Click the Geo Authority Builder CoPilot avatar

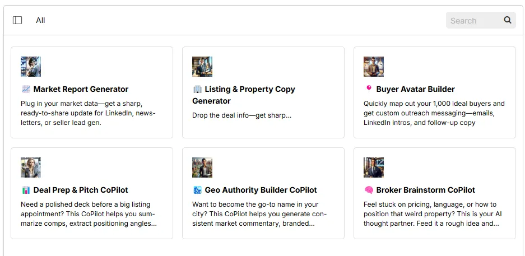pyautogui.click(x=202, y=167)
